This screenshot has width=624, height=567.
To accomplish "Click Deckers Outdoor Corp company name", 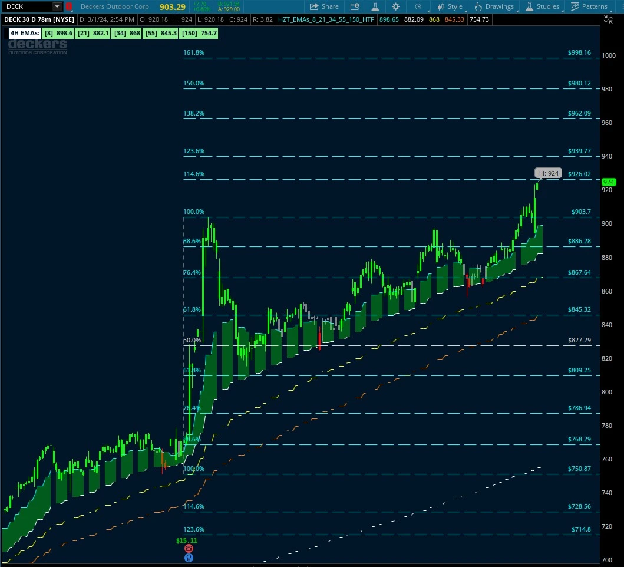I will click(x=115, y=6).
